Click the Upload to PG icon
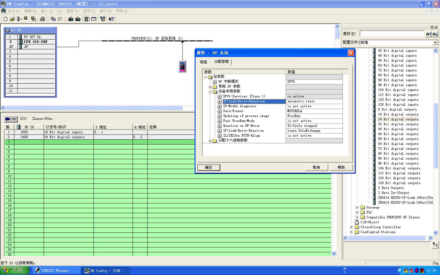This screenshot has height=275, width=440. click(x=78, y=19)
